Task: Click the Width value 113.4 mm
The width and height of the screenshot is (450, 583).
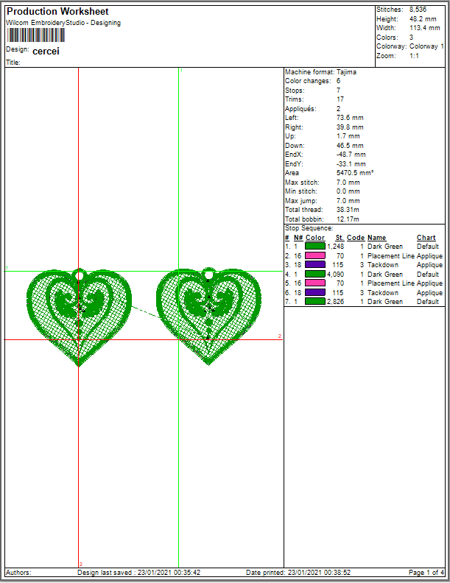Action: 425,28
